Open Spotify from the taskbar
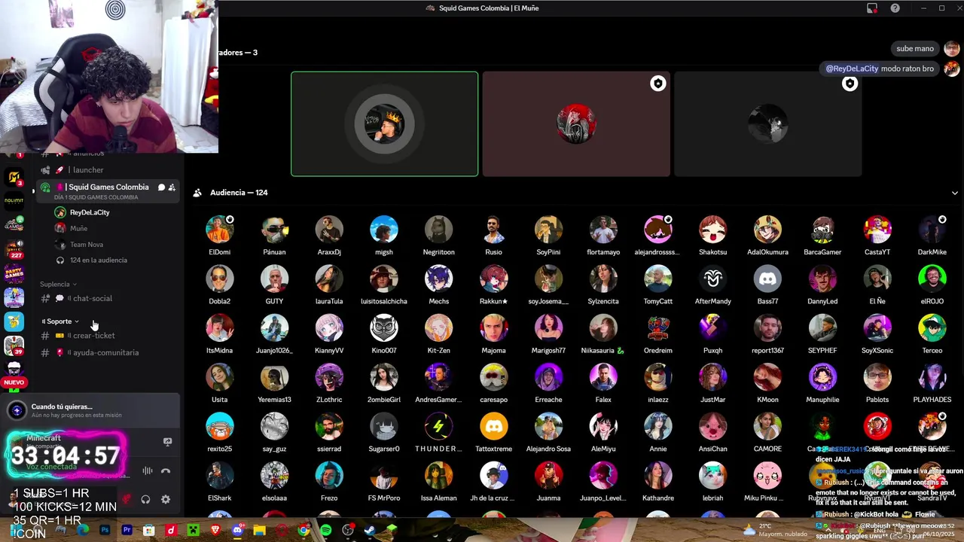The image size is (964, 542). (x=325, y=531)
